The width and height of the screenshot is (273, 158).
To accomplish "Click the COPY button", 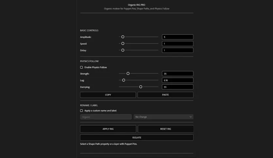I will (x=108, y=95).
